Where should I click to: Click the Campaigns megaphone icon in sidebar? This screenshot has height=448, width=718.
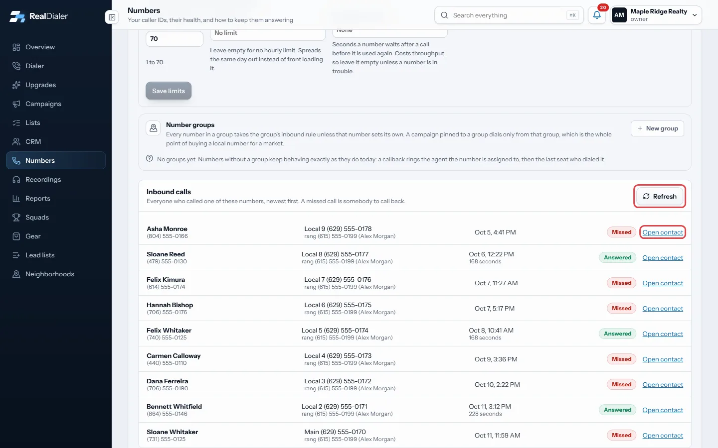tap(16, 104)
